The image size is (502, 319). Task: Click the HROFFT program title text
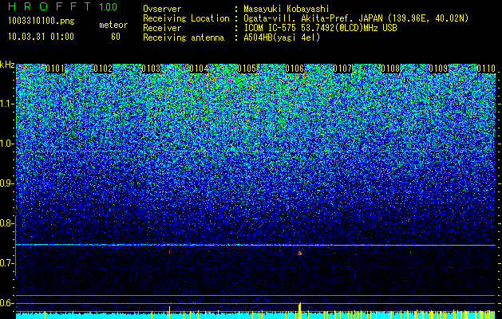pyautogui.click(x=49, y=6)
